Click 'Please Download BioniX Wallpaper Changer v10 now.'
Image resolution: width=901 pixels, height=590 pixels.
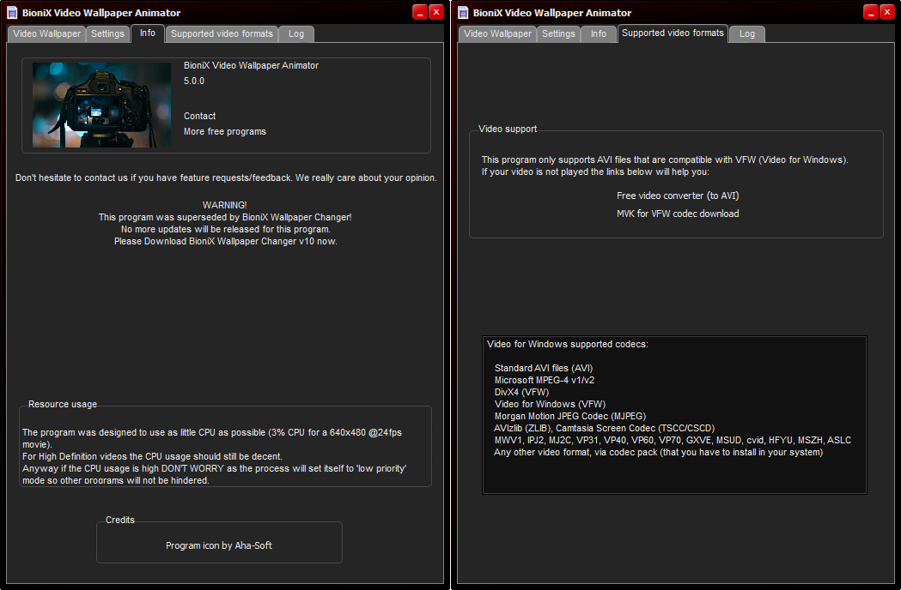[225, 241]
